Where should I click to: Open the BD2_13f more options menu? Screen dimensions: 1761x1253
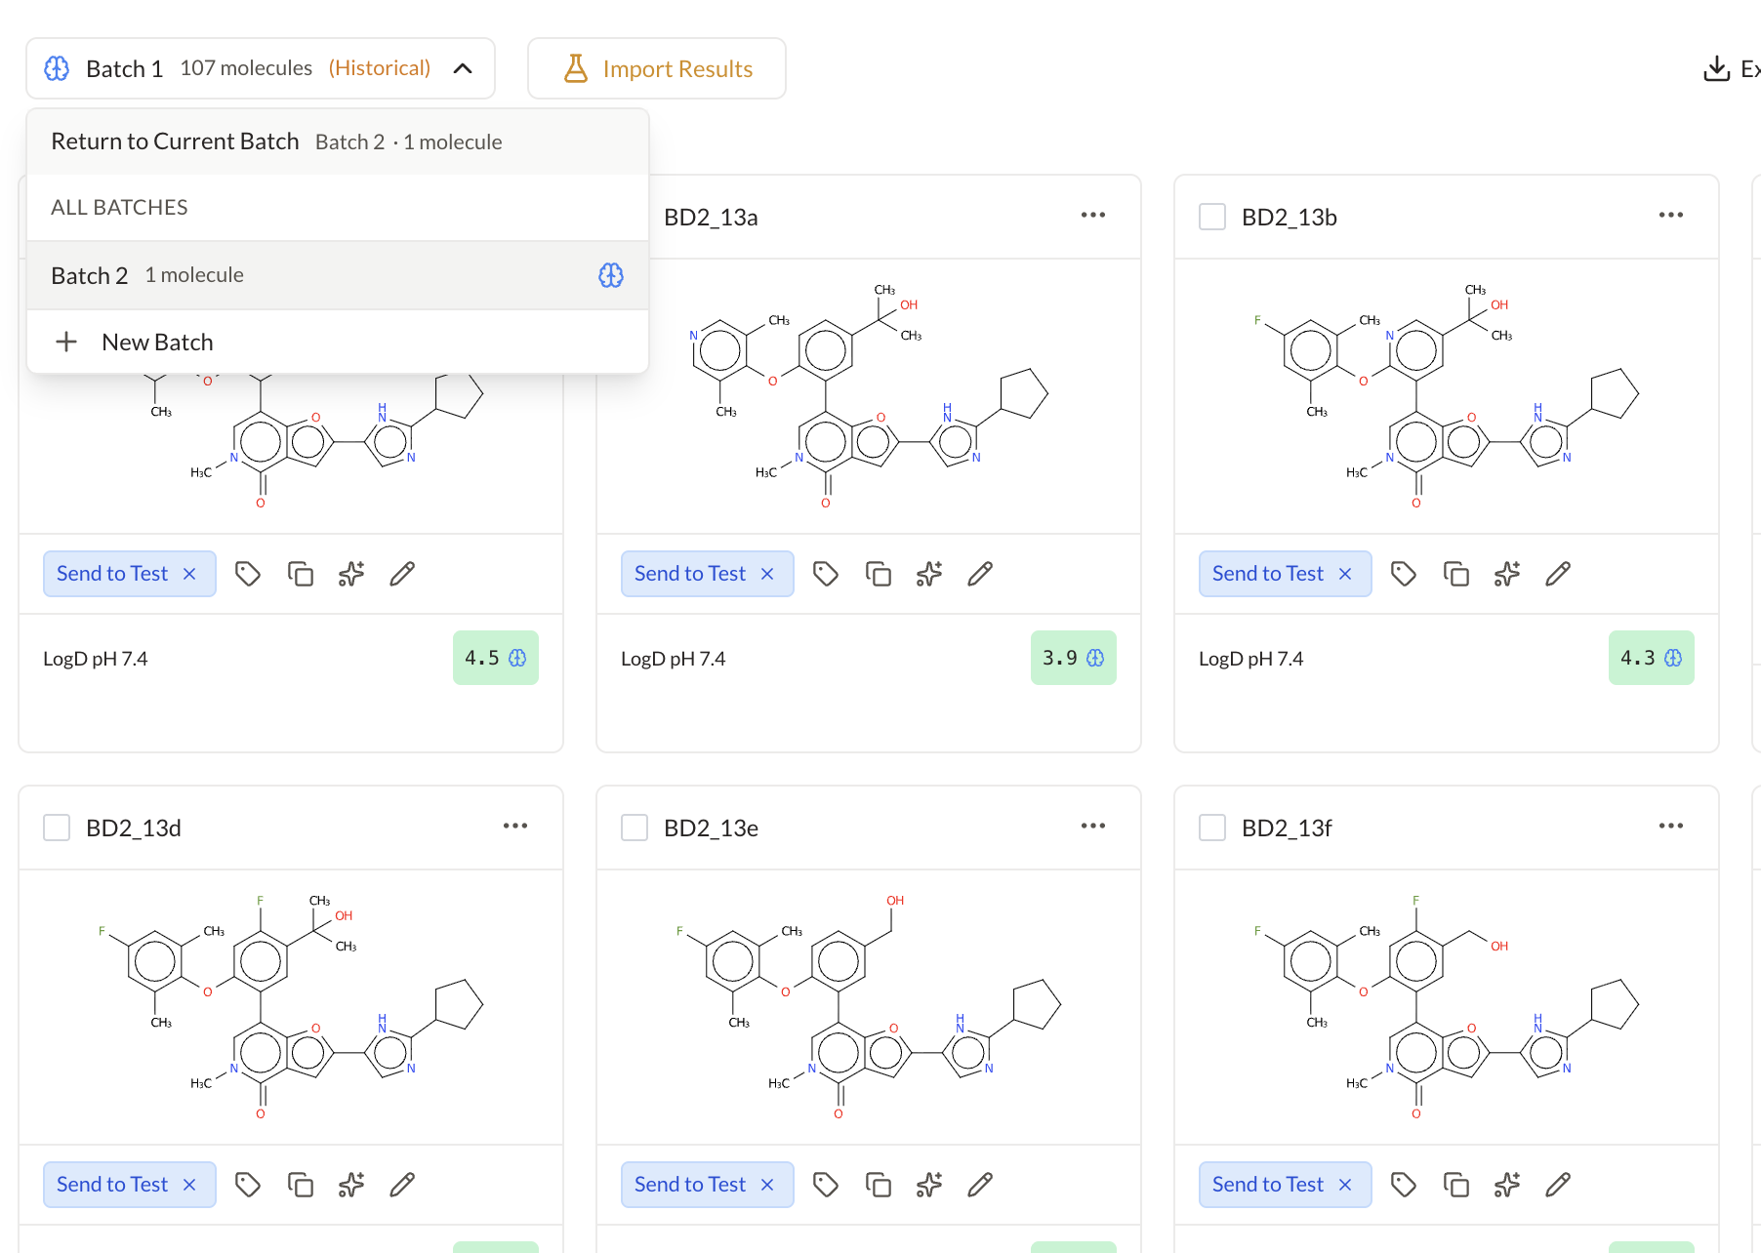(x=1671, y=826)
